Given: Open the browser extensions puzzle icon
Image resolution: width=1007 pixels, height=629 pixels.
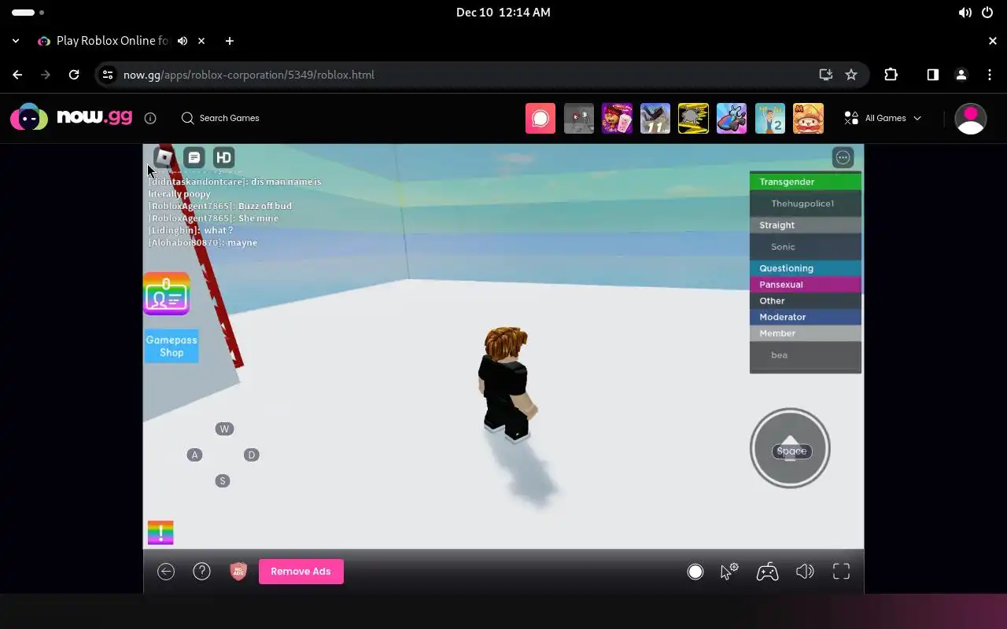Looking at the screenshot, I should coord(891,75).
